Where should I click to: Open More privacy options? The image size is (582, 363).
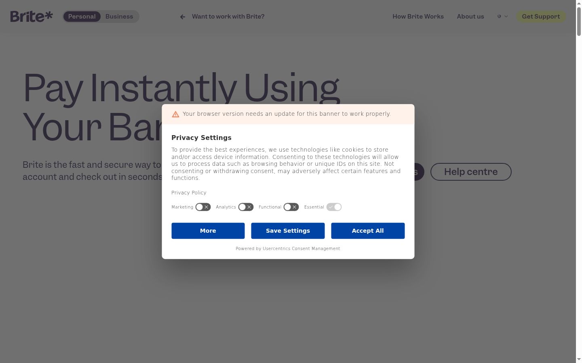(208, 231)
